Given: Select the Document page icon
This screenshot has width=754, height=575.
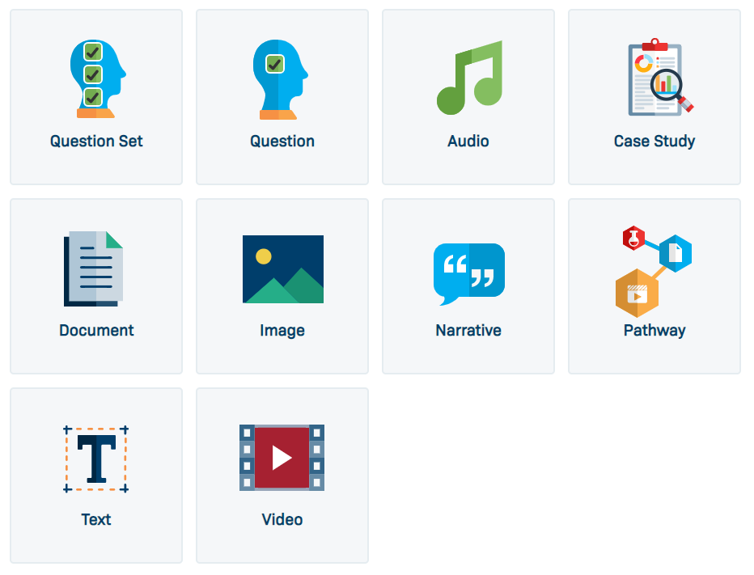Looking at the screenshot, I should coord(93,268).
